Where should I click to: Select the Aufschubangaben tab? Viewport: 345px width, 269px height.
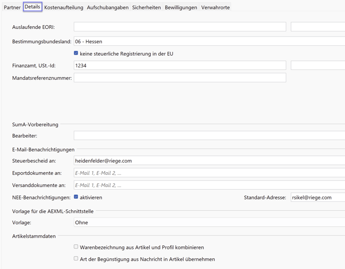click(108, 8)
